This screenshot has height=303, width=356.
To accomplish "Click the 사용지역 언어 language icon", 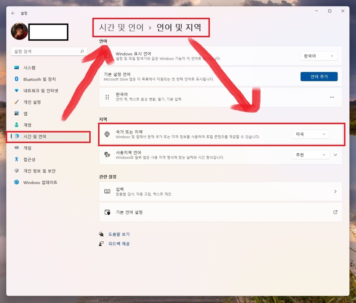I will pos(107,155).
